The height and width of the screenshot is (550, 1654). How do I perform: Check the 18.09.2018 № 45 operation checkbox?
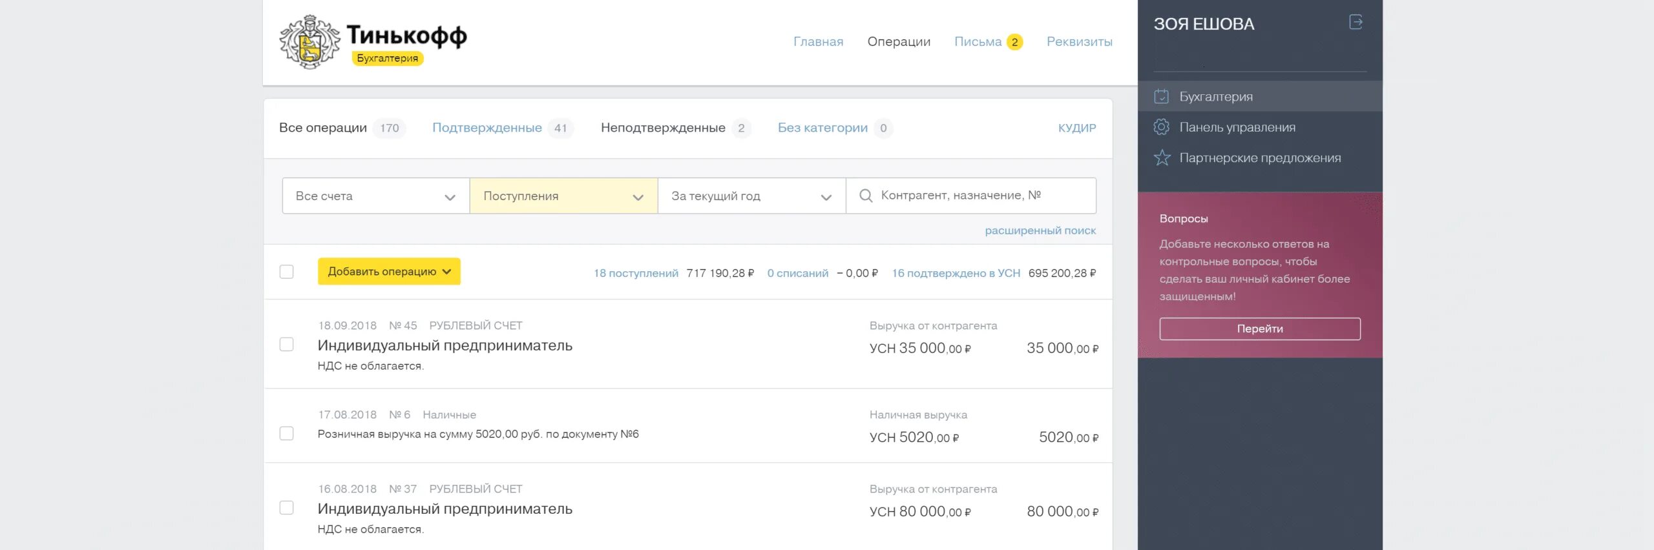point(286,344)
